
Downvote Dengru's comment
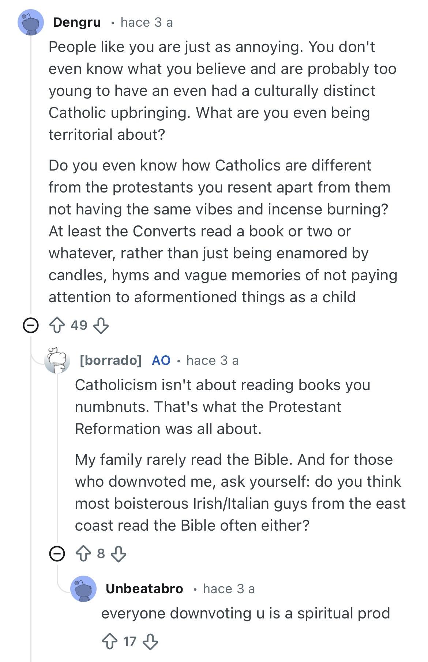coord(101,325)
